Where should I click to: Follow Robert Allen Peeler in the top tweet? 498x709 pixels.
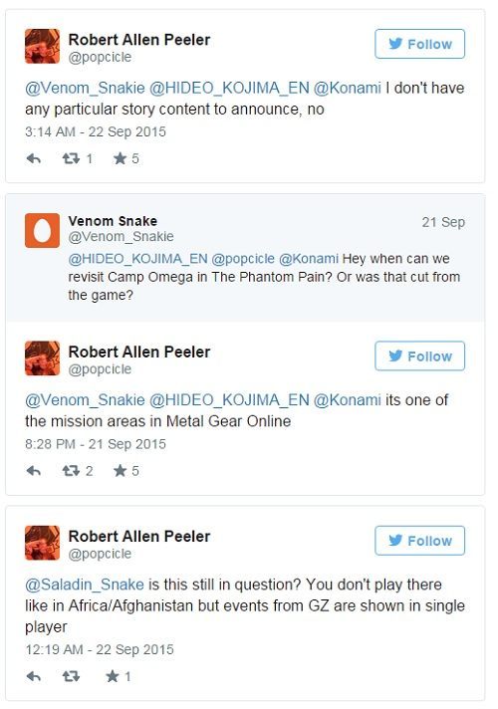[x=419, y=44]
